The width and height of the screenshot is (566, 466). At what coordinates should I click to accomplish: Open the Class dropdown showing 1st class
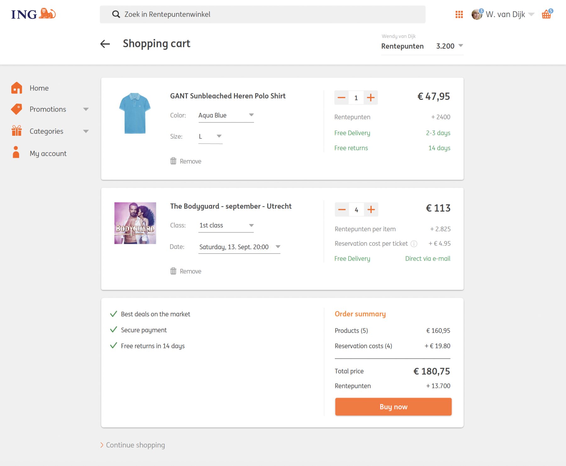[226, 226]
